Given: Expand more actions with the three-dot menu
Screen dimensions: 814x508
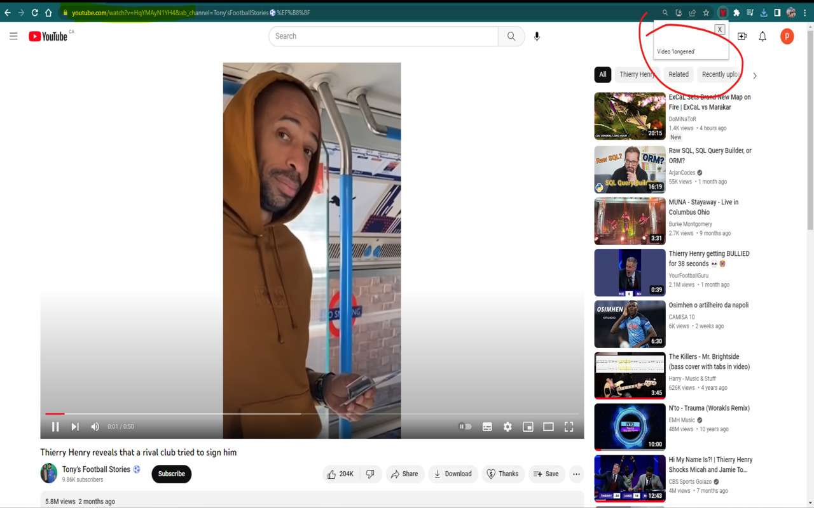Looking at the screenshot, I should [x=576, y=474].
